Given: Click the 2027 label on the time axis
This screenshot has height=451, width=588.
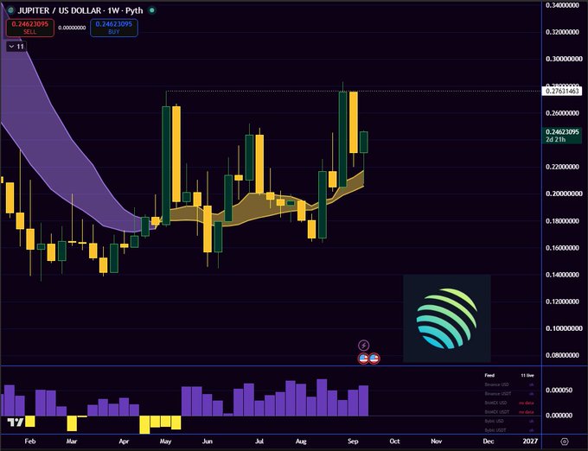Looking at the screenshot, I should (530, 441).
